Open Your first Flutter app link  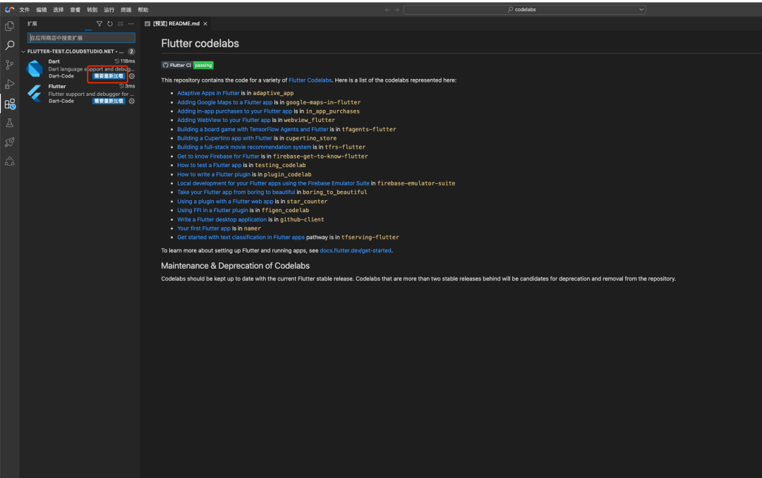[204, 228]
